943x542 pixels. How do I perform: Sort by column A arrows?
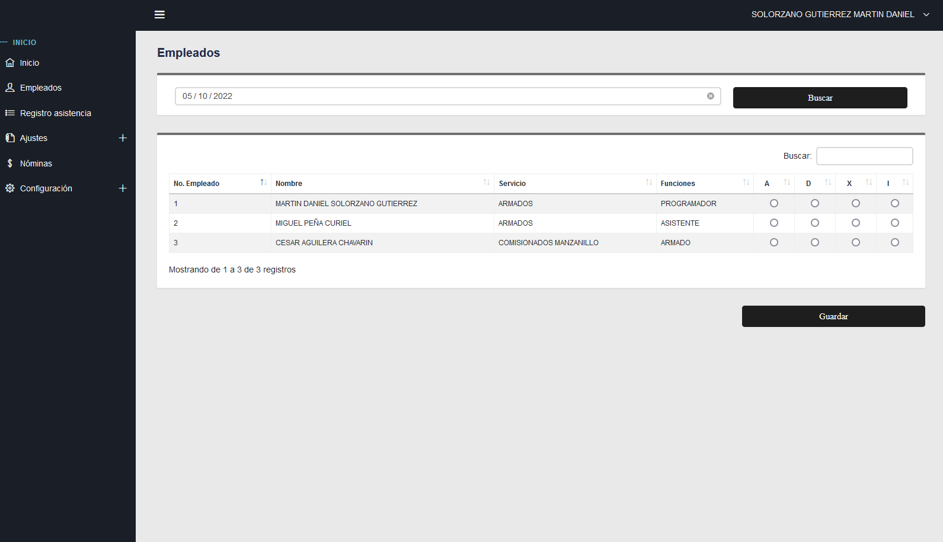(787, 182)
